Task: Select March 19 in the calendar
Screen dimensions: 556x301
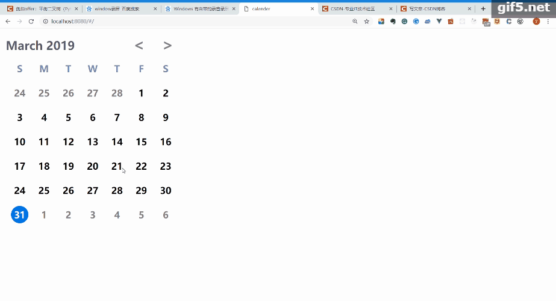Action: [x=68, y=166]
